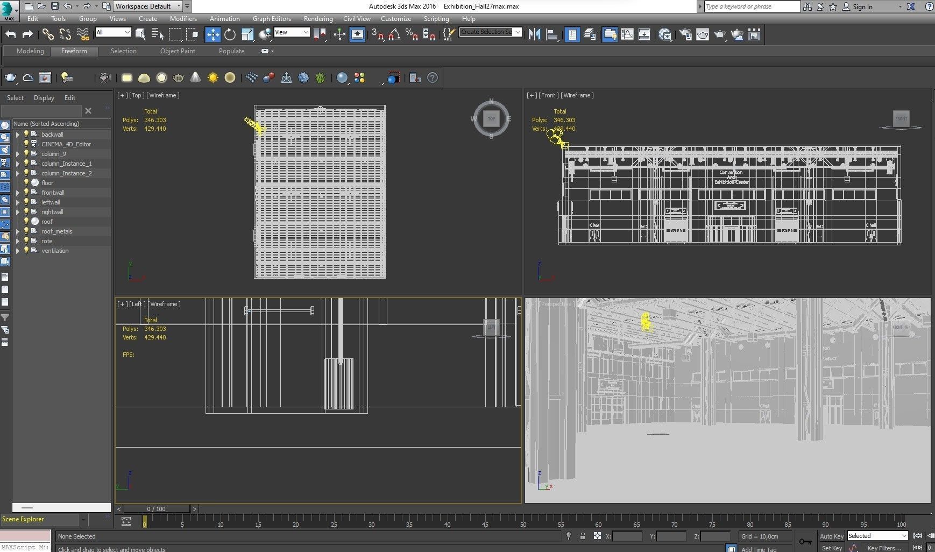Activate the Select and Rotate tool
The image size is (935, 552).
tap(230, 34)
